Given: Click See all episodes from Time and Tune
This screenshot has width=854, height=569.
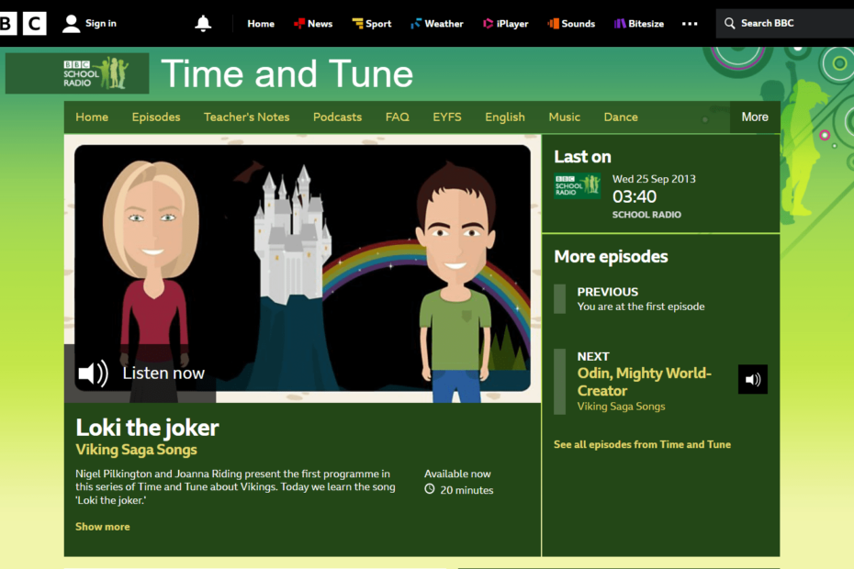Looking at the screenshot, I should coord(642,443).
